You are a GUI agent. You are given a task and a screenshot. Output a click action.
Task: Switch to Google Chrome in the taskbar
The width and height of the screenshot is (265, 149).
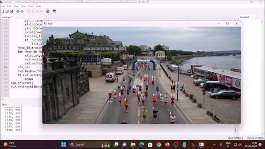[159, 144]
